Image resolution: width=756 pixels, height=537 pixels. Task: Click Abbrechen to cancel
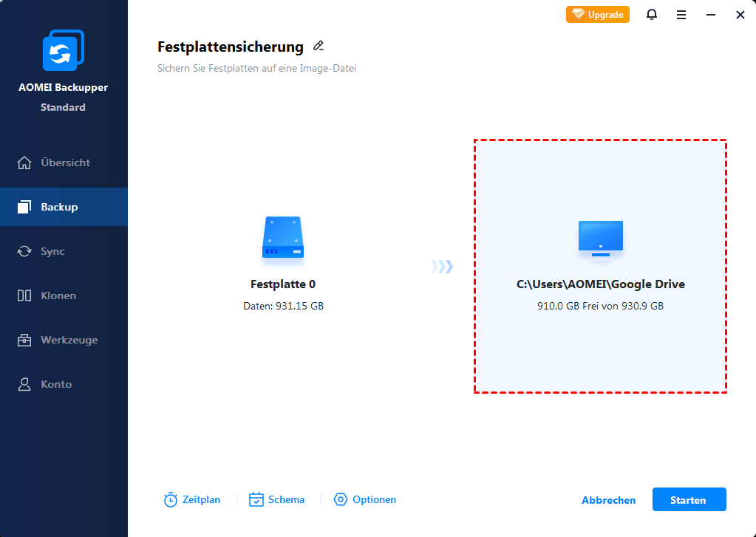pyautogui.click(x=608, y=500)
